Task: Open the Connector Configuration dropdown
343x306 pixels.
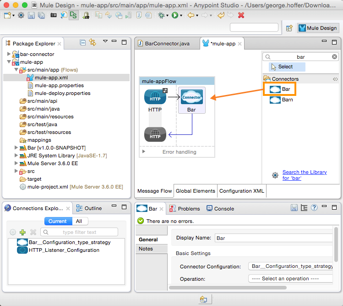Action: tap(290, 266)
